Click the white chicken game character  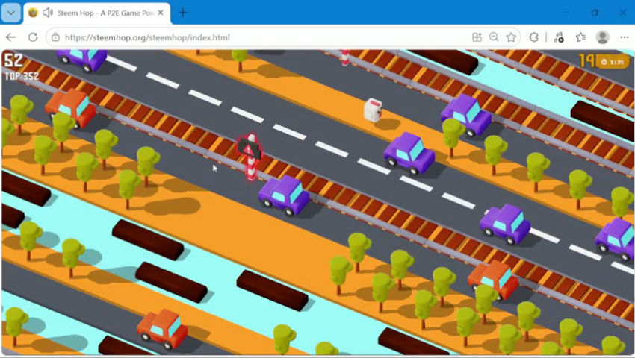[373, 110]
